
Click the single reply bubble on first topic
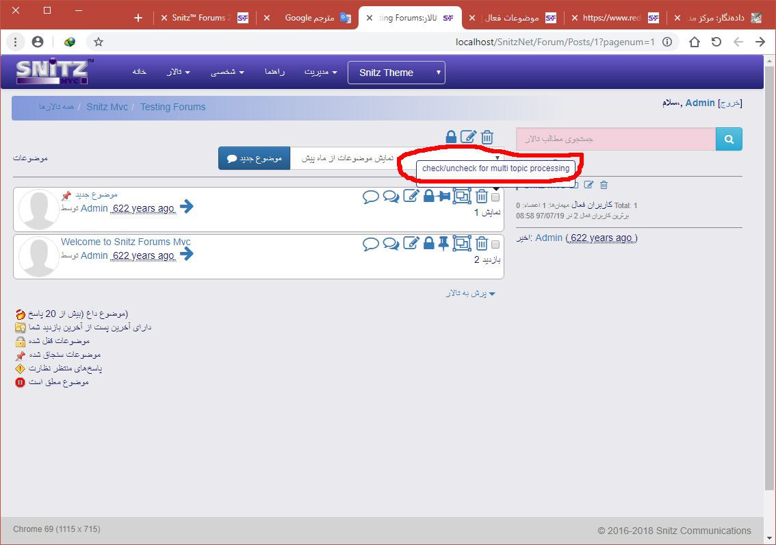click(371, 197)
